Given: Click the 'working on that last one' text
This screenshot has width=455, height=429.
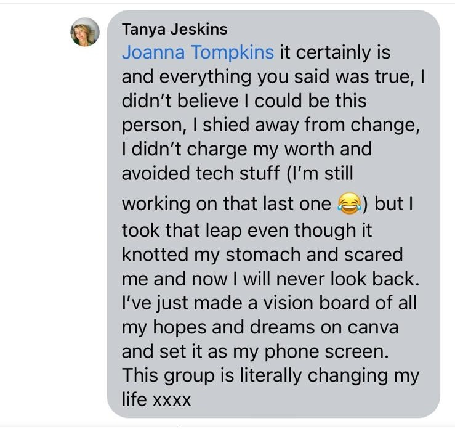Looking at the screenshot, I should 227,204.
